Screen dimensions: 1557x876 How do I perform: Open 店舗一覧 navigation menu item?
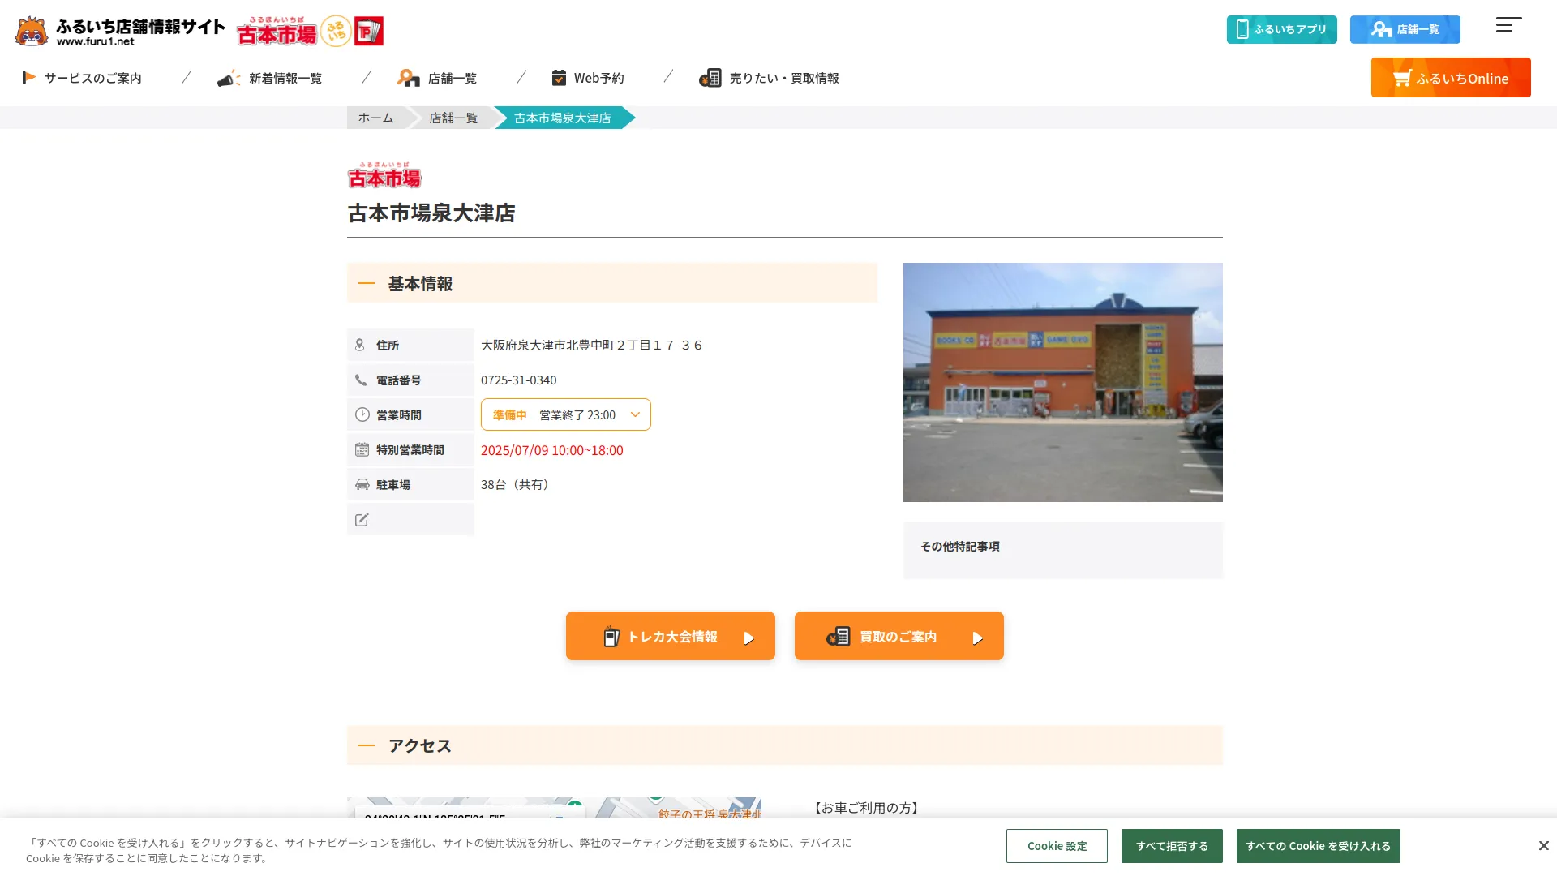point(437,78)
